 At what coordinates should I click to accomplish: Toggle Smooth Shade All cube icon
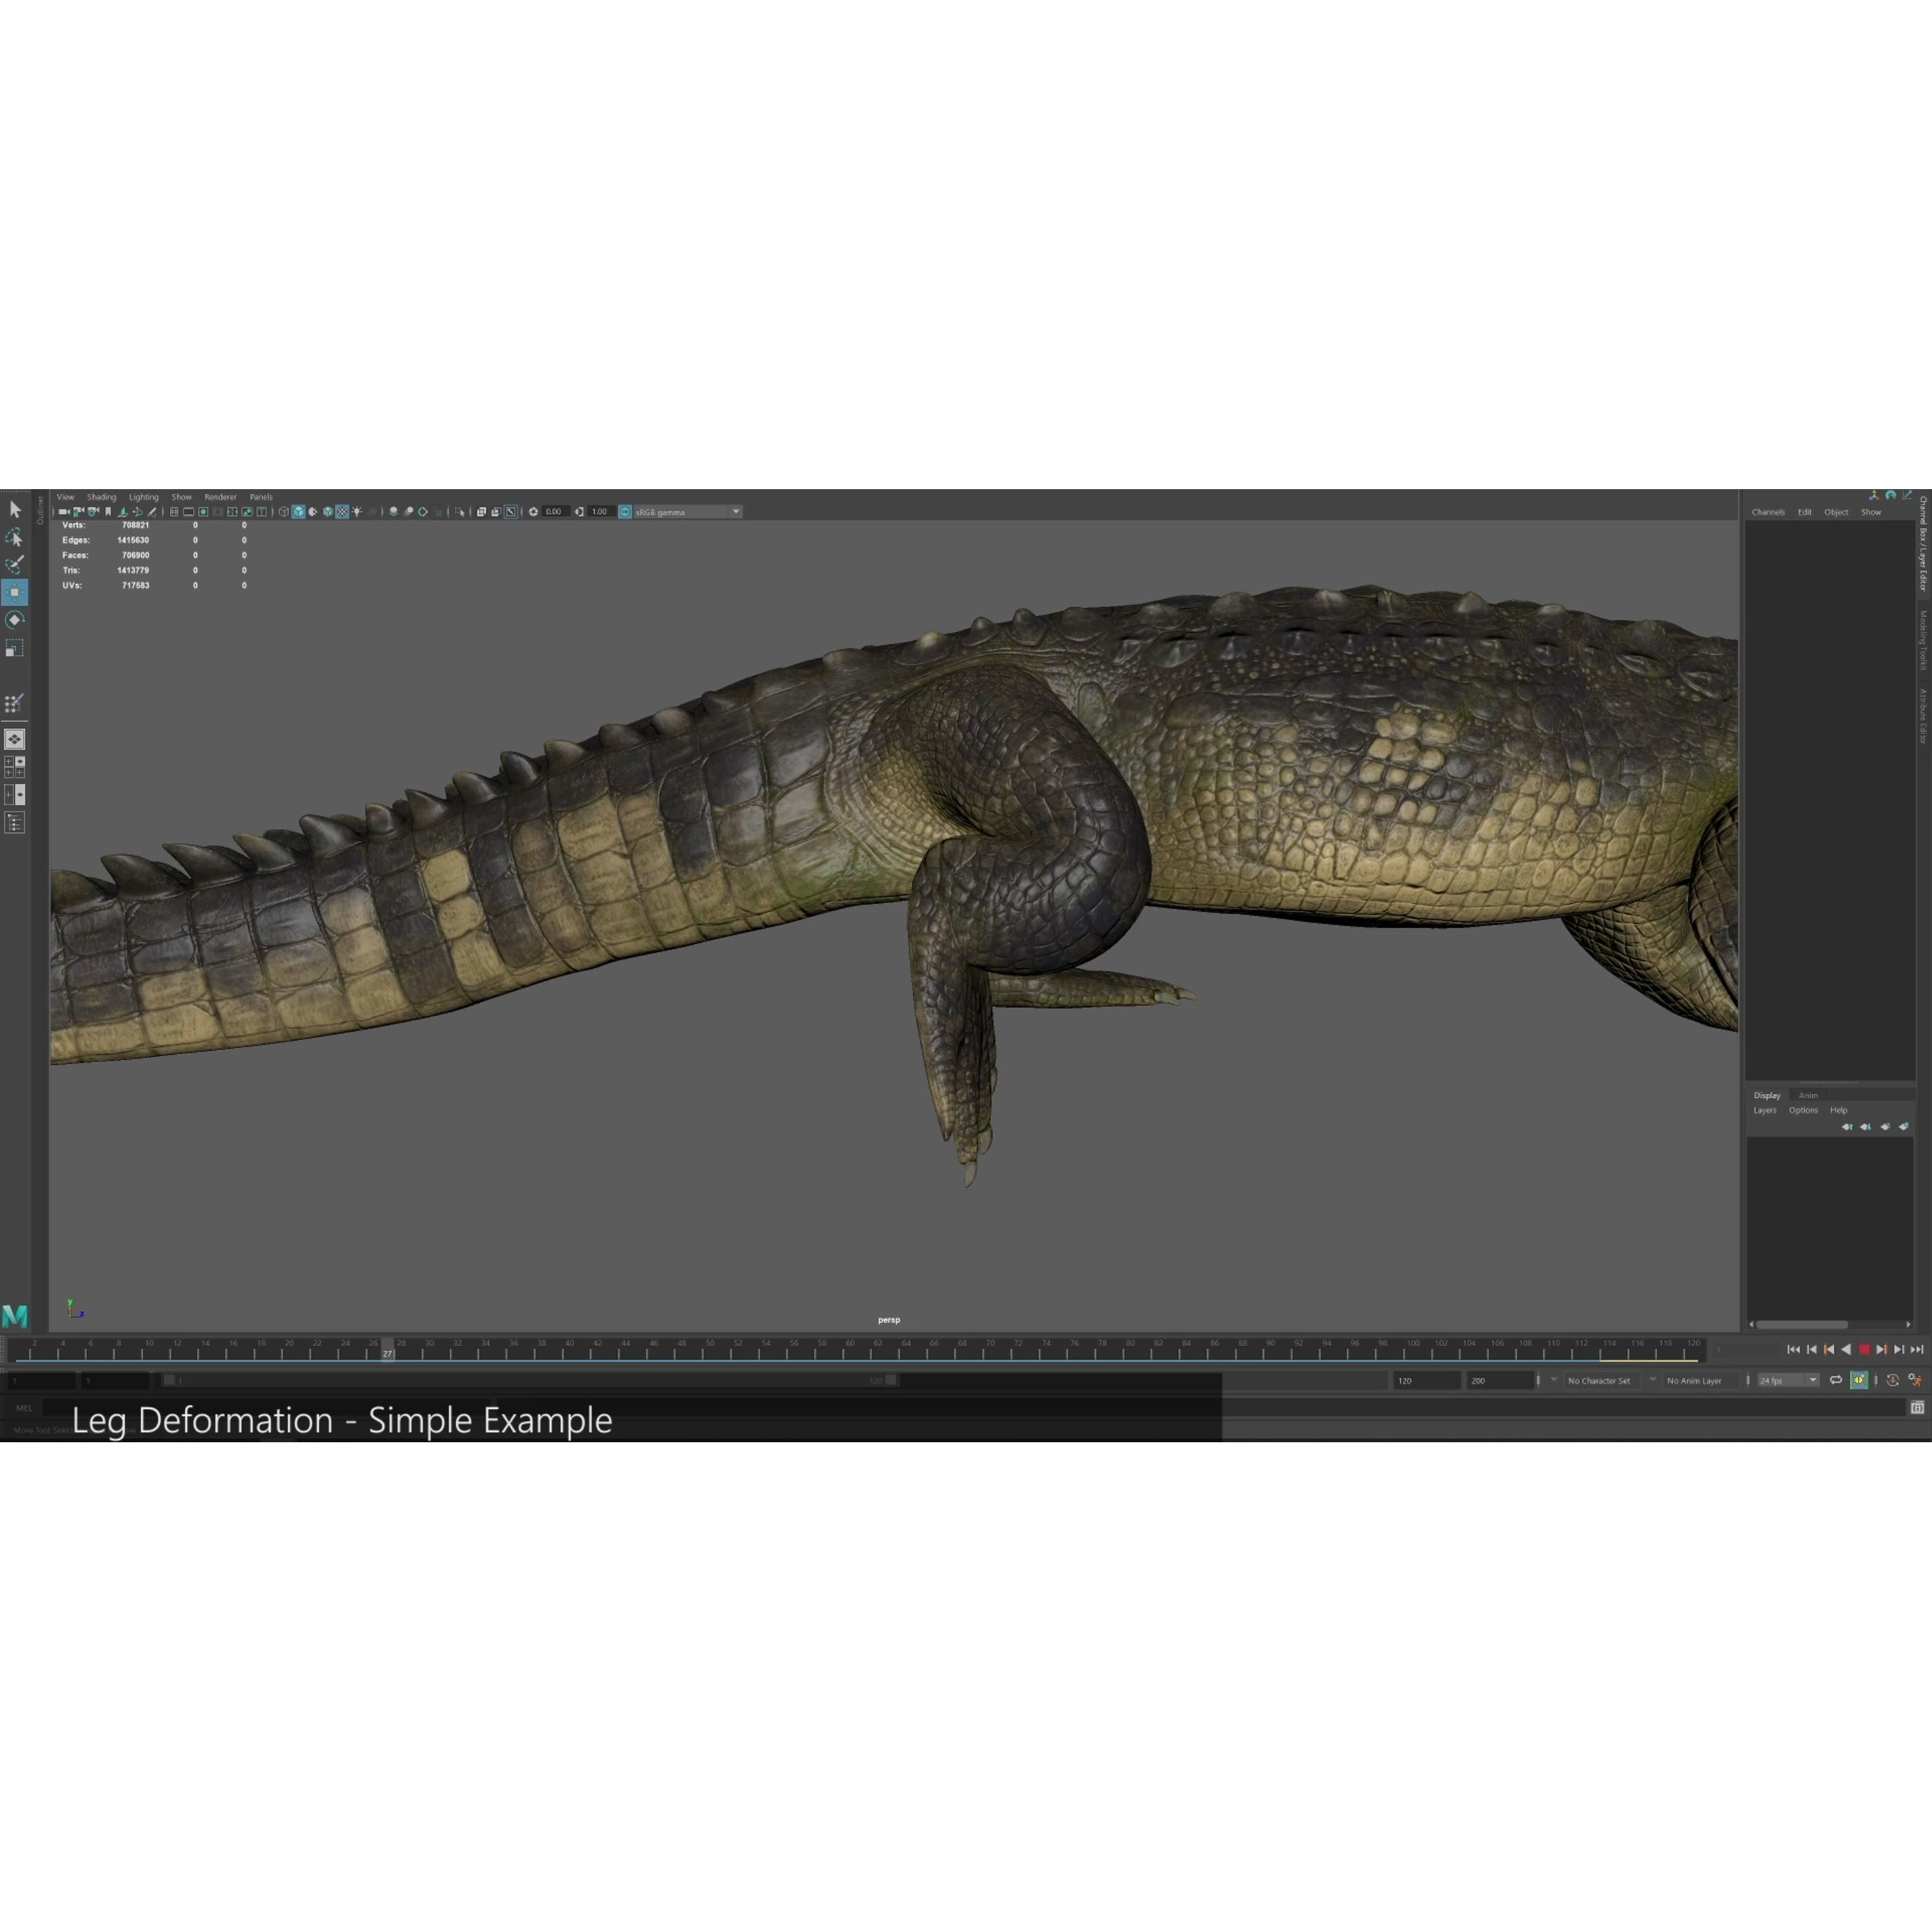(x=298, y=512)
